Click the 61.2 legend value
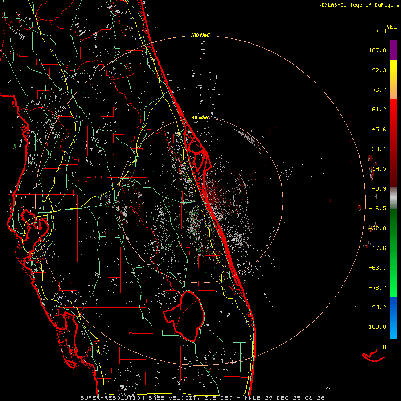The image size is (401, 401). coord(379,110)
